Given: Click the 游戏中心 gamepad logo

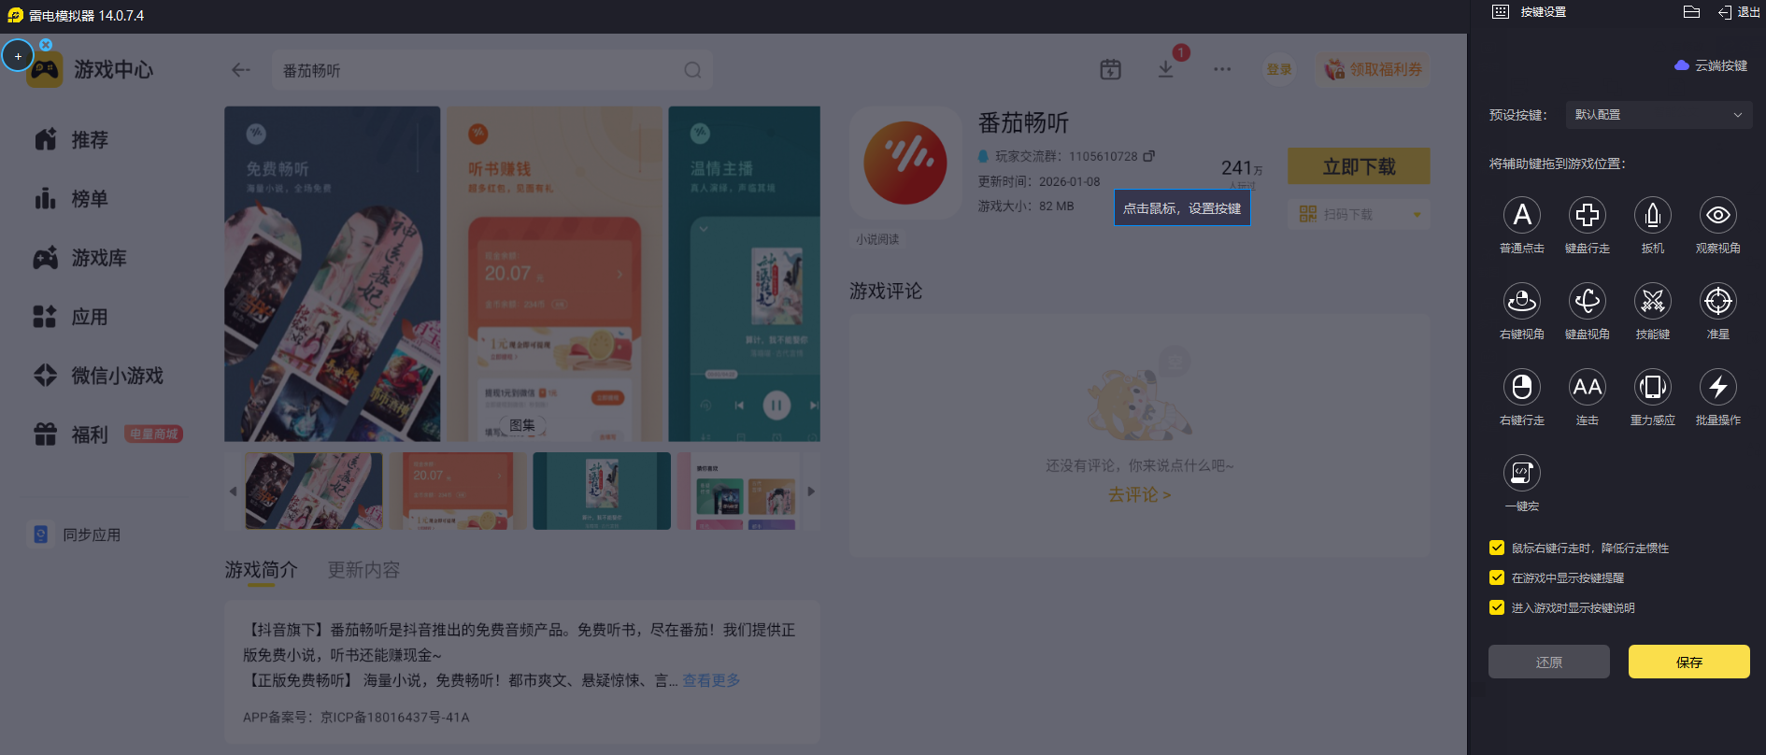Looking at the screenshot, I should coord(45,70).
